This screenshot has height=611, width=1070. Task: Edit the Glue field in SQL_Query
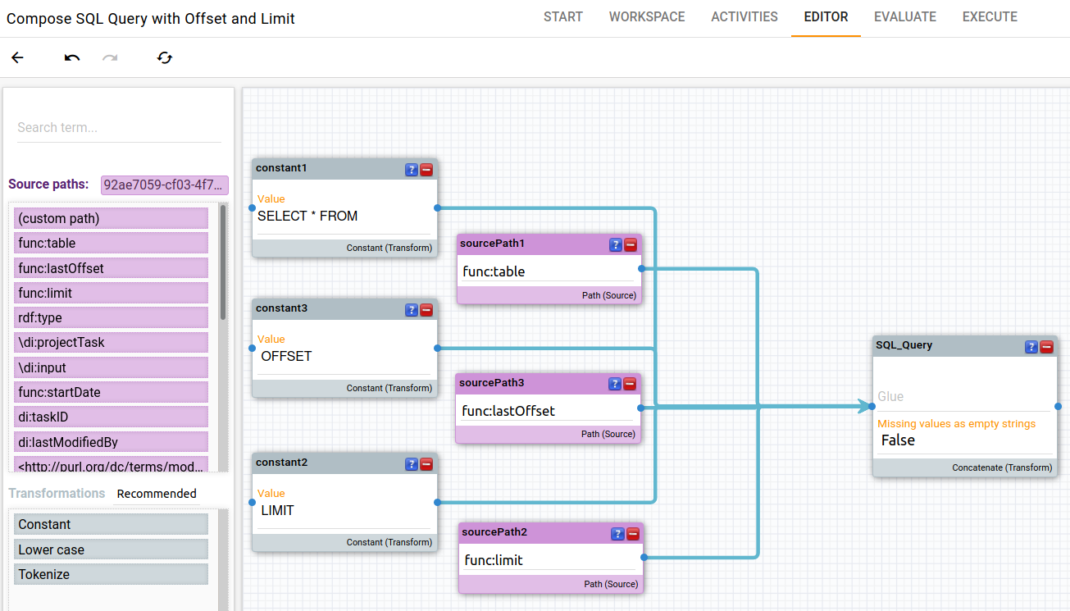[x=964, y=397]
